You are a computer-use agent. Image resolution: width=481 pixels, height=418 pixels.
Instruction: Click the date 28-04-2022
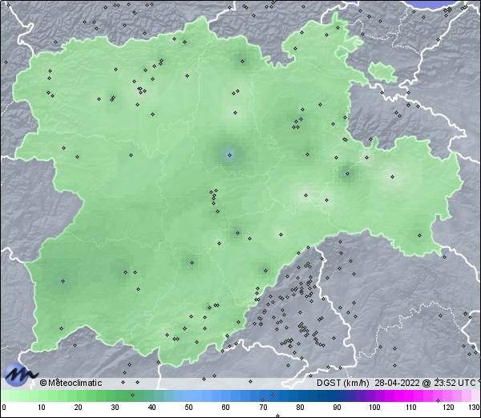point(397,383)
